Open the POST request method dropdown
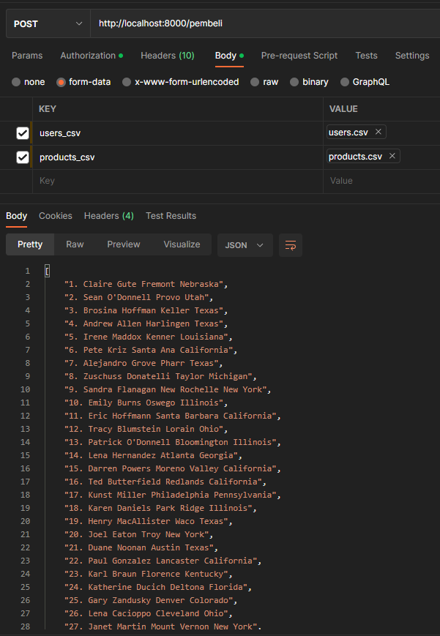Viewport: 440px width, 636px height. click(46, 23)
